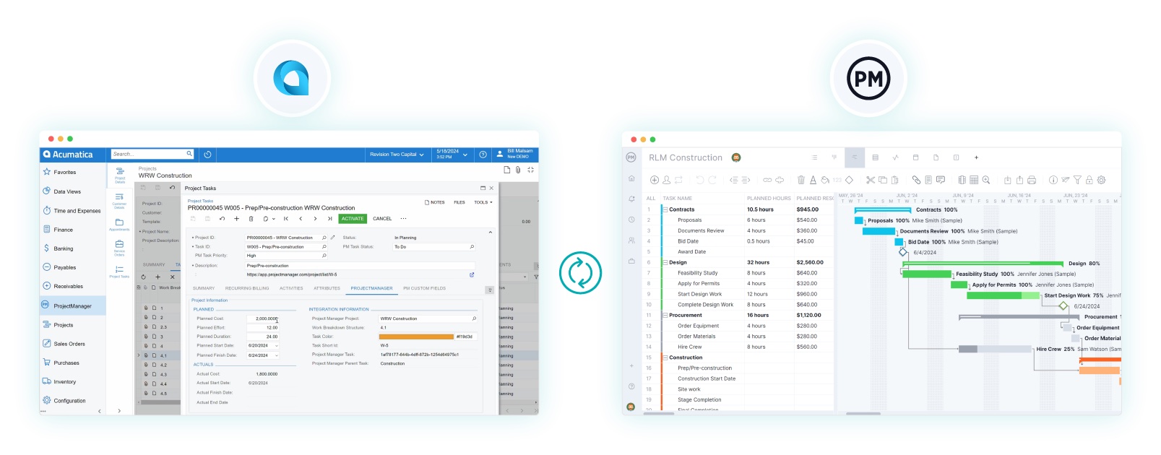
Task: Collapse the Design task group
Action: (665, 263)
